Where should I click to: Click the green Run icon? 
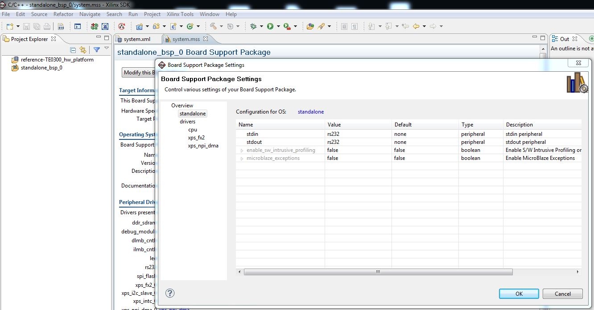(270, 26)
